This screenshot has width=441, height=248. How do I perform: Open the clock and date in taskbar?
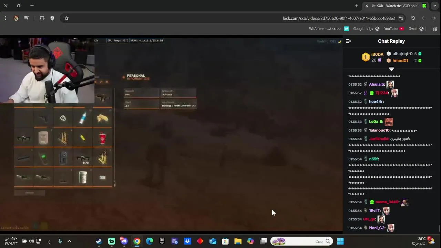[x=11, y=241]
